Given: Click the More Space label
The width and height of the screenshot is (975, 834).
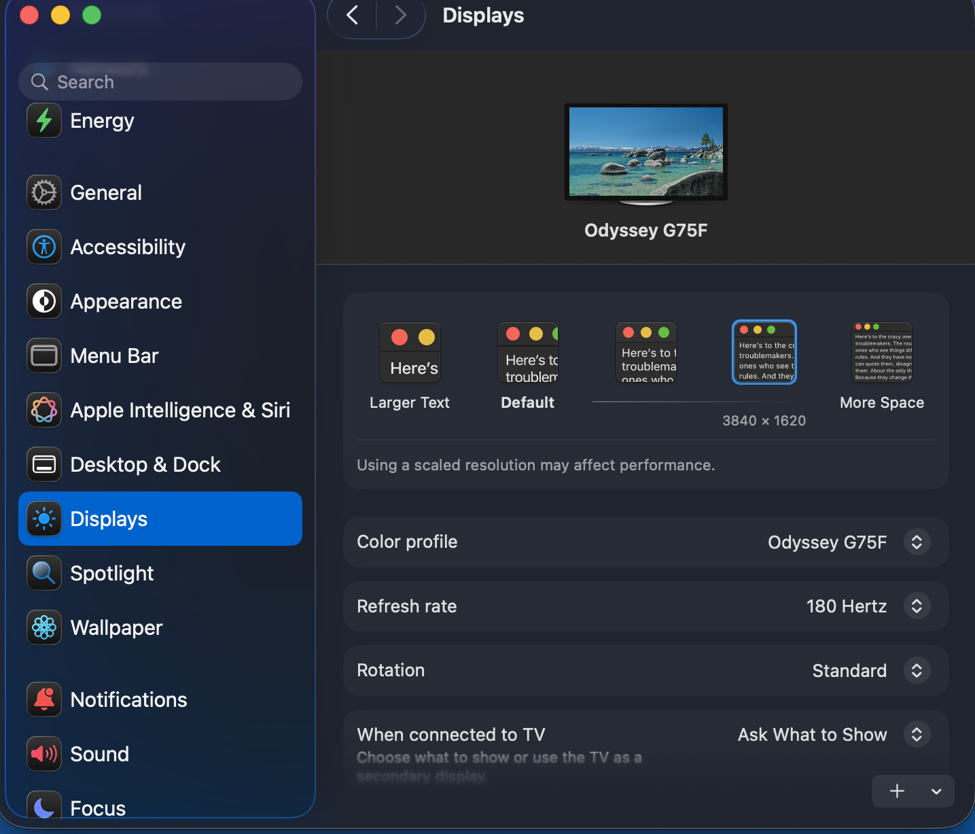Looking at the screenshot, I should [x=882, y=402].
